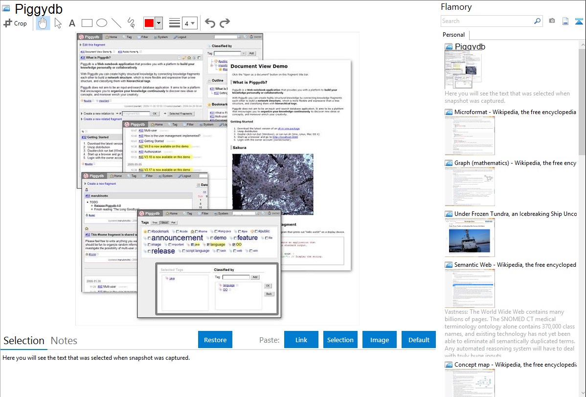This screenshot has height=397, width=586.
Task: Paste as Link button
Action: click(301, 340)
